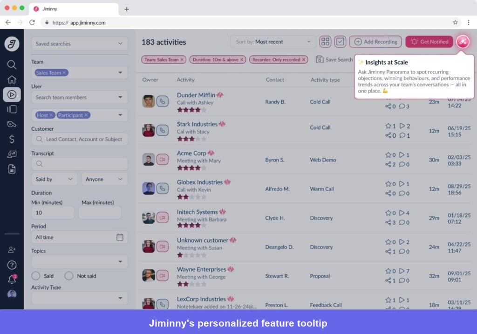Click the phone call icon for Dunder Mifflin
The image size is (477, 334).
click(163, 101)
